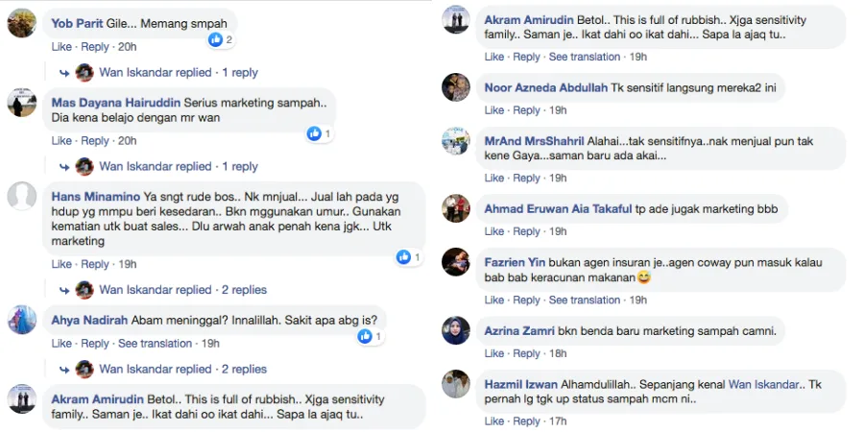Reply to Ahmad Eruwan Aia Takaful's comment
Screen dimensions: 864x432
click(x=525, y=231)
